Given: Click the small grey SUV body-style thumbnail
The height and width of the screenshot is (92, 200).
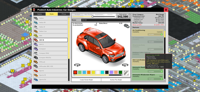Looking at the screenshot, I should click(x=127, y=26).
